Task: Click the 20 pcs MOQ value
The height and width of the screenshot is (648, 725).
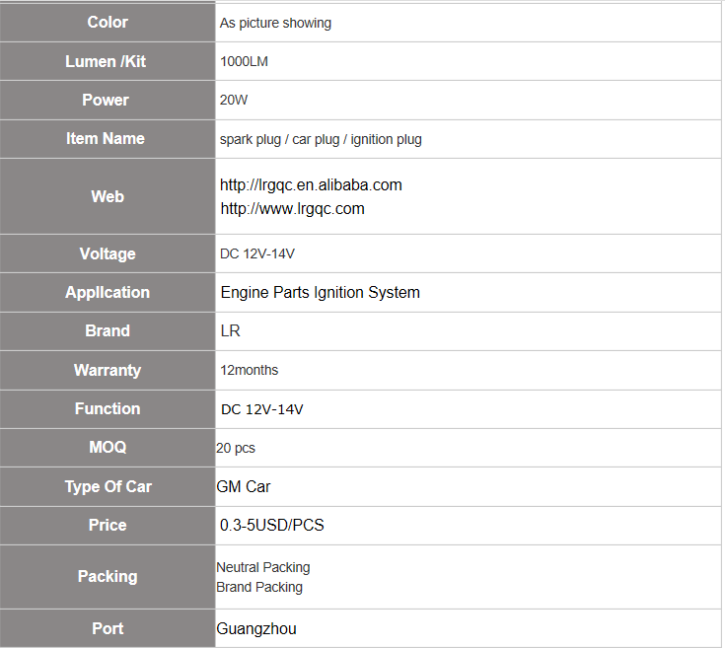Action: (x=236, y=449)
